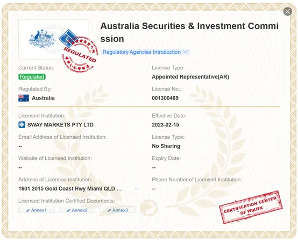Click the truncated Gold Coast Hwy address
The width and height of the screenshot is (298, 240).
click(70, 189)
